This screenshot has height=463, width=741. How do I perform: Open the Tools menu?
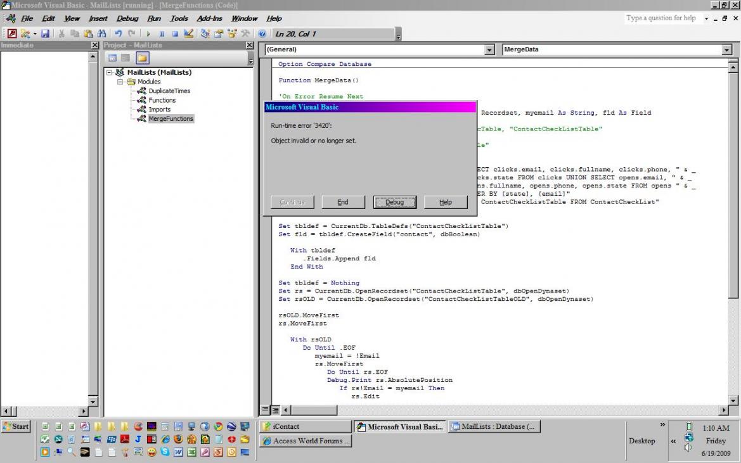(x=179, y=18)
